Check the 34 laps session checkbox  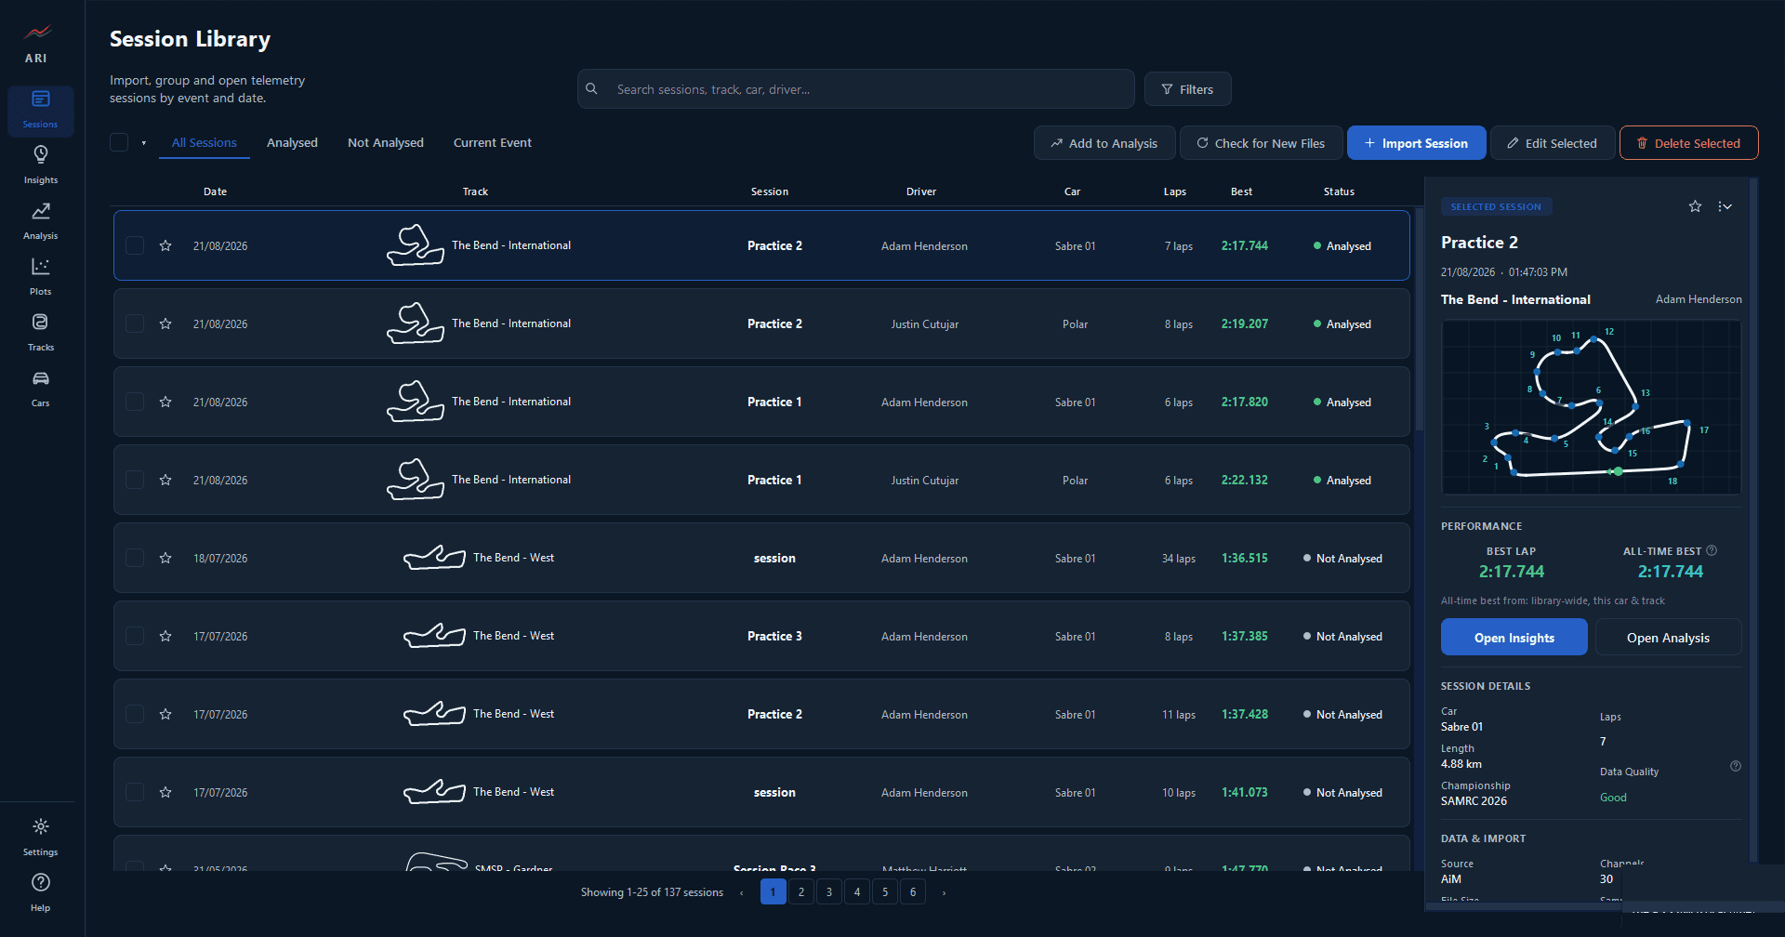tap(135, 558)
